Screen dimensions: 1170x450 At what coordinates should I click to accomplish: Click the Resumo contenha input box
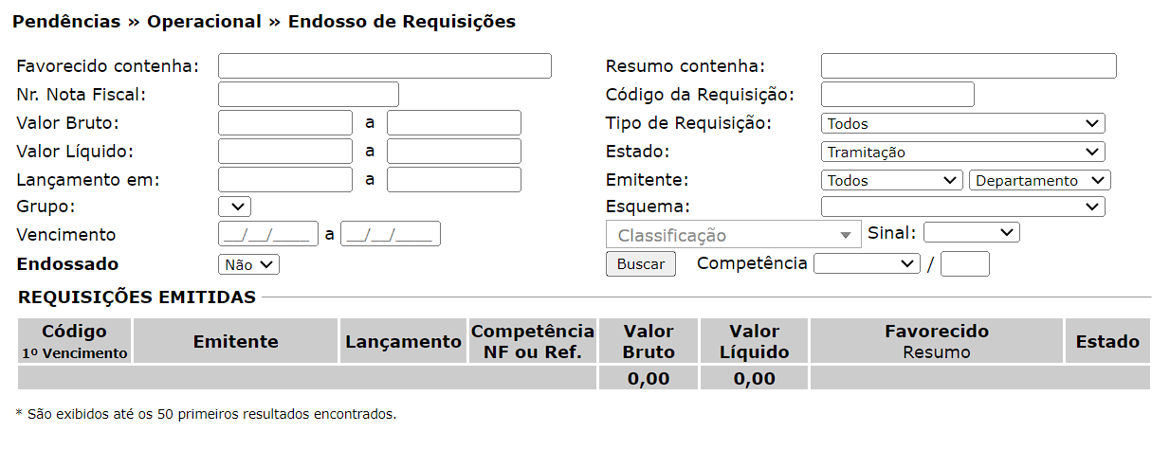coord(968,65)
